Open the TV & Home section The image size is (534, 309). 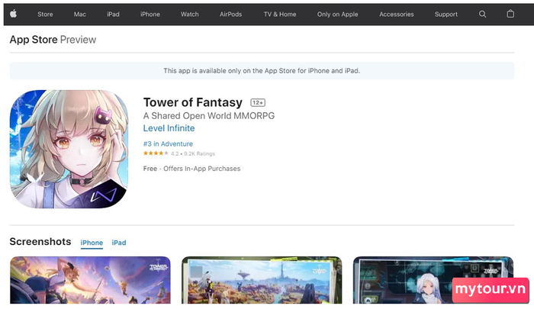coord(280,14)
